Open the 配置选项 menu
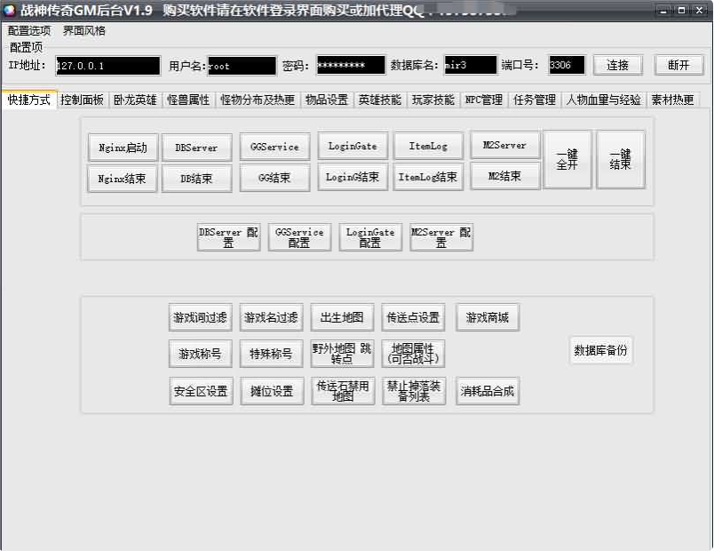714x551 pixels. (x=29, y=30)
